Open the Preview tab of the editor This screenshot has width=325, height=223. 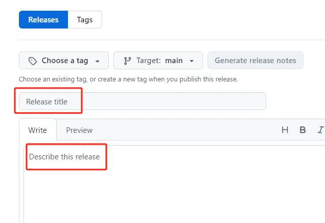(x=79, y=130)
